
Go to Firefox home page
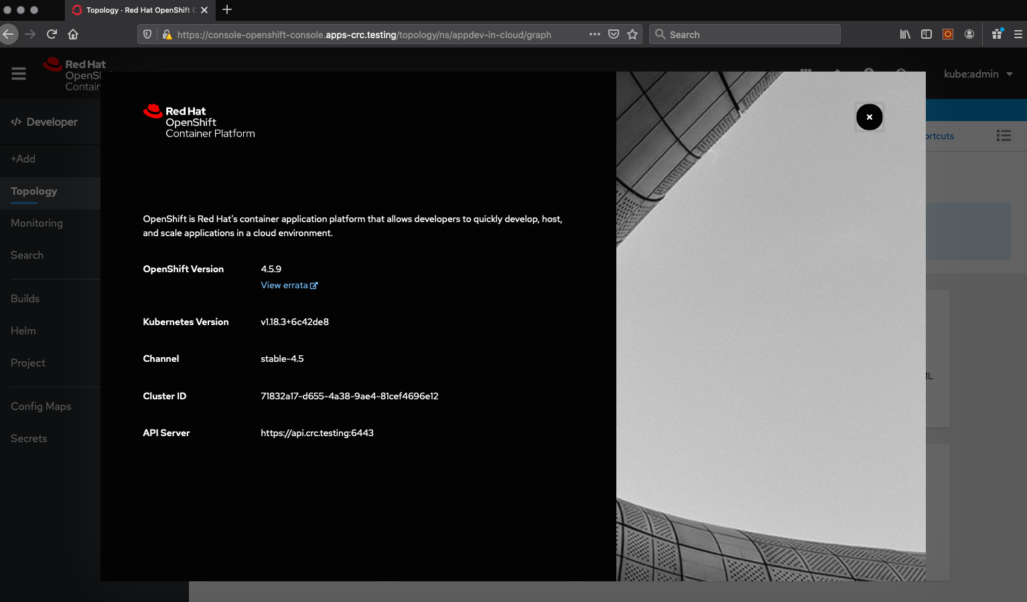click(x=72, y=34)
